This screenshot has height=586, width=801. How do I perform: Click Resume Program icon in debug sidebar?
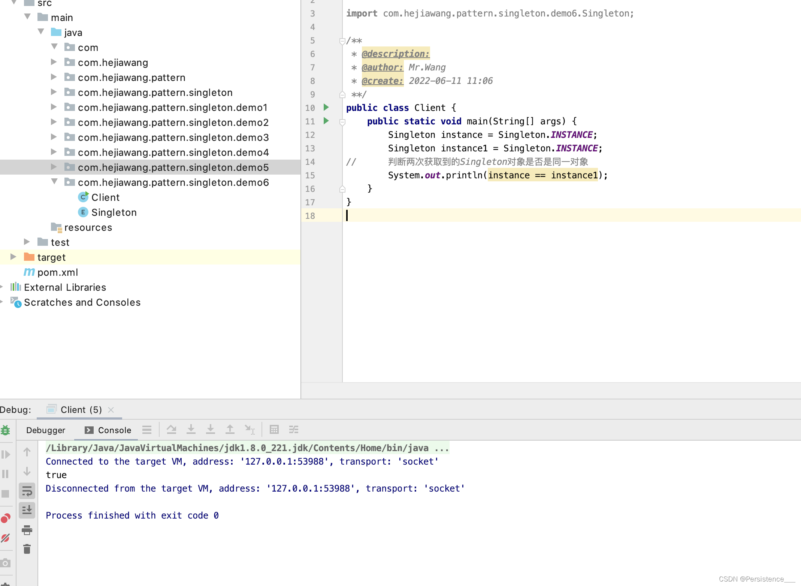coord(5,454)
